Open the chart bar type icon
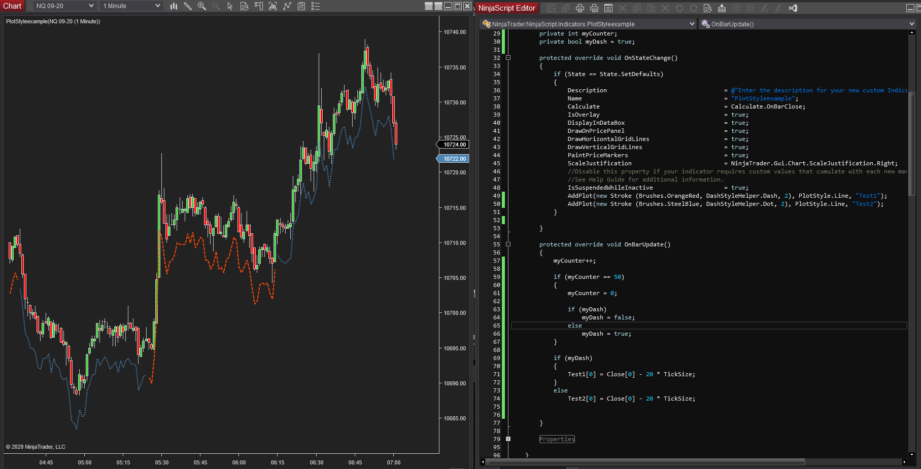Image resolution: width=921 pixels, height=469 pixels. click(x=174, y=6)
